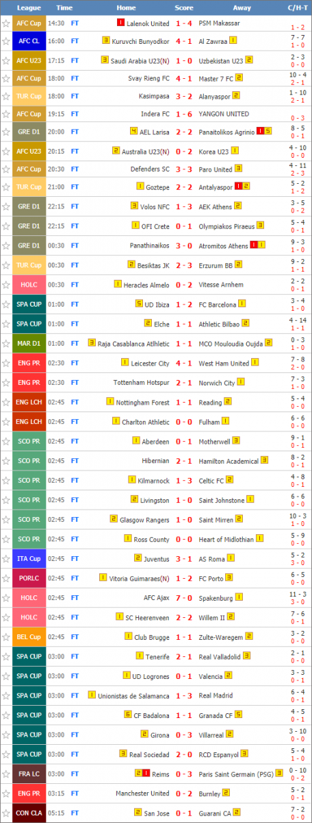Viewport: 312px width, 823px height.
Task: Click Saudi Arabia U23 yellow card icon
Action: (x=105, y=60)
